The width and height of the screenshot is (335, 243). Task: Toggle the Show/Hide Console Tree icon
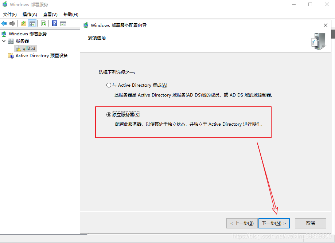coord(32,24)
